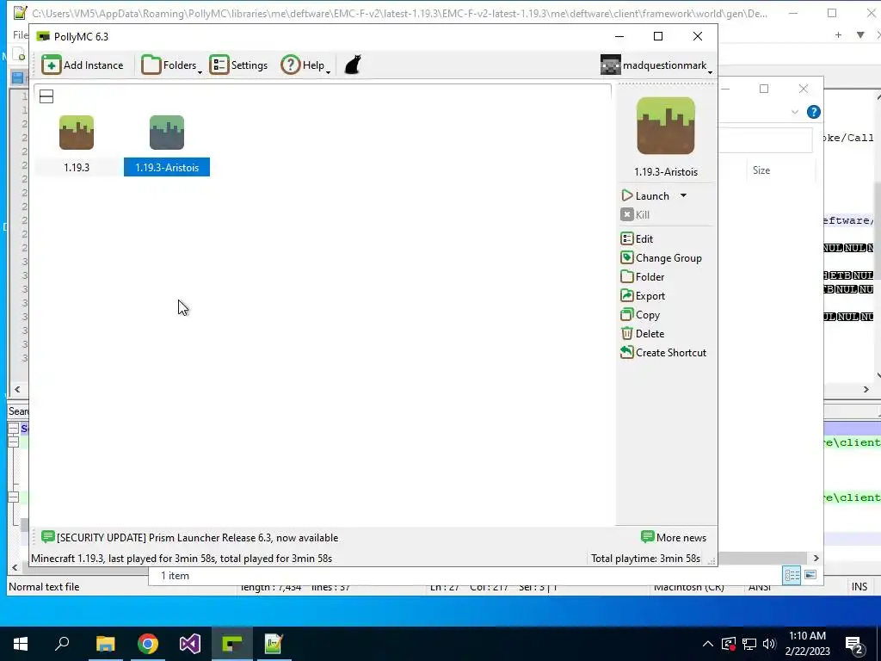Screen dimensions: 881x661
Task: Click the help icon in the Explorer window
Action: pyautogui.click(x=814, y=112)
